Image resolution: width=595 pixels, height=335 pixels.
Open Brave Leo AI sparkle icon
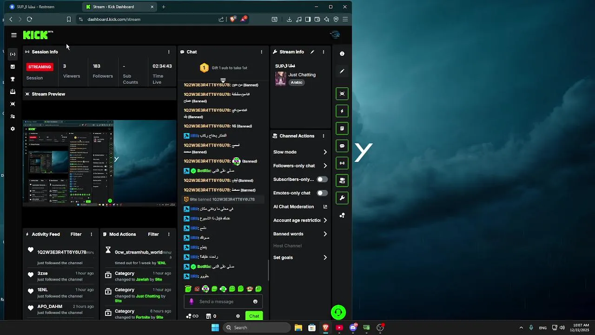326,20
